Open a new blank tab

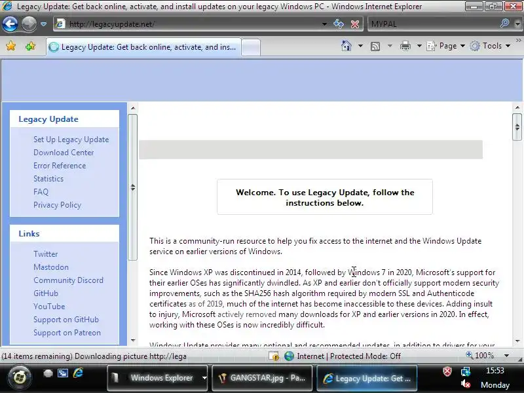251,47
